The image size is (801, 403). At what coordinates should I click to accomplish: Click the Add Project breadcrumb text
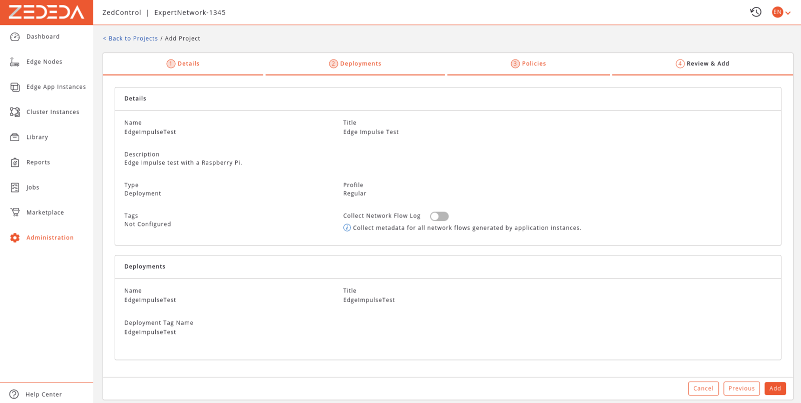coord(182,38)
